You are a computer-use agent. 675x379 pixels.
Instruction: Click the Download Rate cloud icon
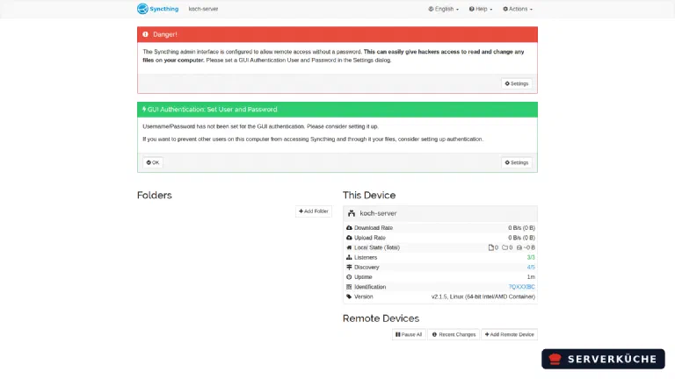(x=349, y=228)
